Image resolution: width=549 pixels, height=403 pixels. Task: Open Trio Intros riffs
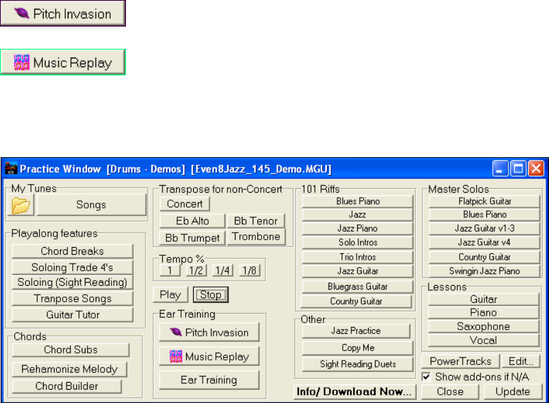[358, 257]
